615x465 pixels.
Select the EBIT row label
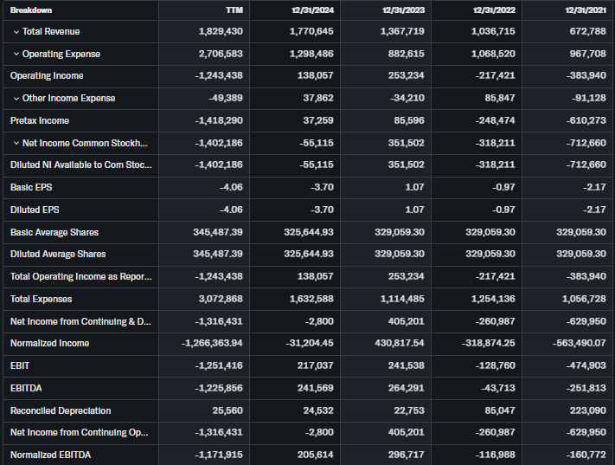20,365
